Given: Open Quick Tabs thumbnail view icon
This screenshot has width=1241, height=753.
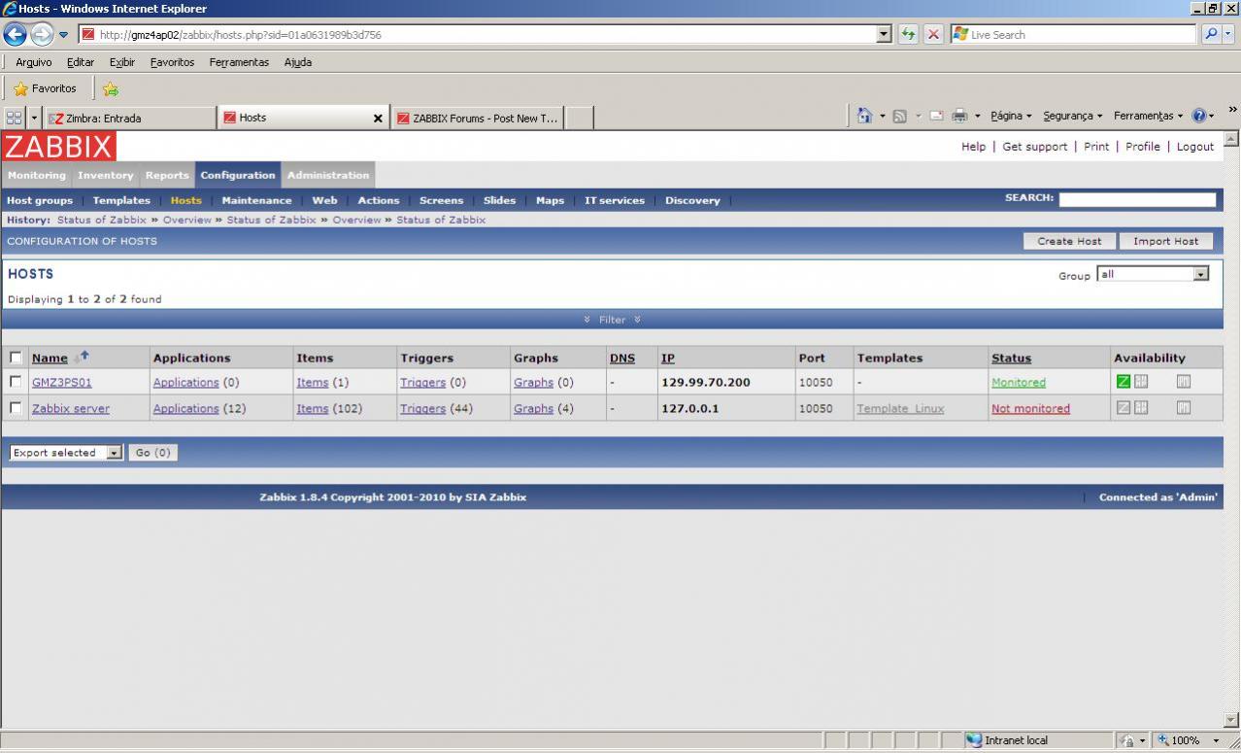Looking at the screenshot, I should click(15, 118).
